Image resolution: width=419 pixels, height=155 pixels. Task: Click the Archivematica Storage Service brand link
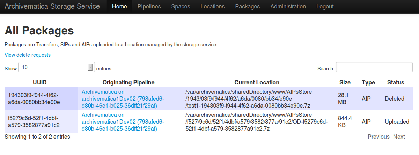[52, 7]
